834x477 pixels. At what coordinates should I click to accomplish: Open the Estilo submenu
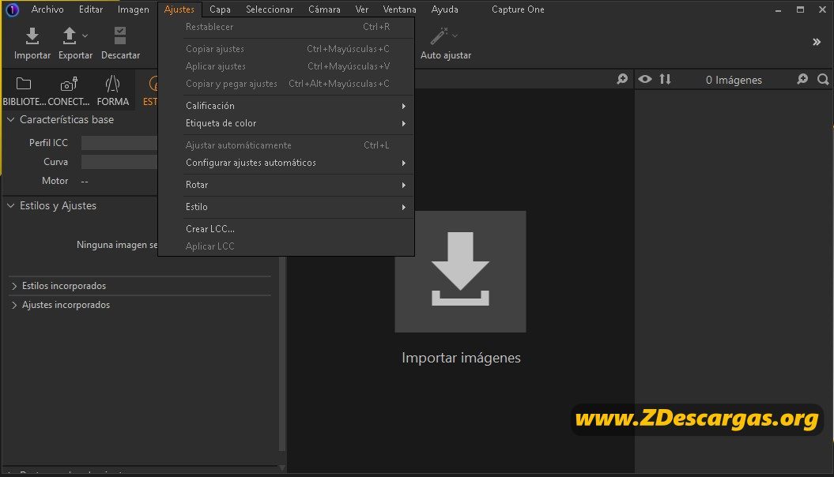point(286,207)
